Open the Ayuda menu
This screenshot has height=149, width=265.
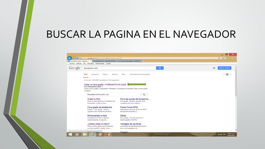[x=108, y=64]
